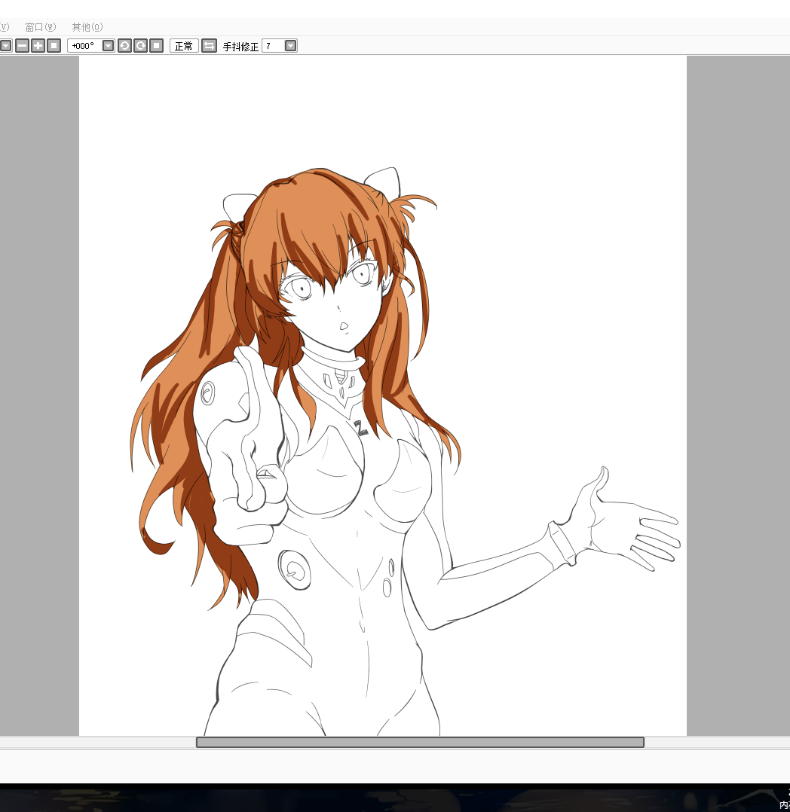Toggle horizontal flip view icon
The height and width of the screenshot is (812, 790).
click(x=209, y=46)
